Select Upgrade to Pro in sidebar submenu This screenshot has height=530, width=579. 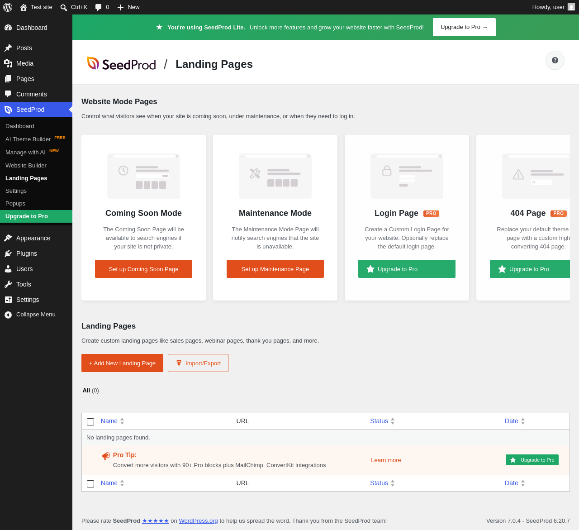tap(36, 216)
